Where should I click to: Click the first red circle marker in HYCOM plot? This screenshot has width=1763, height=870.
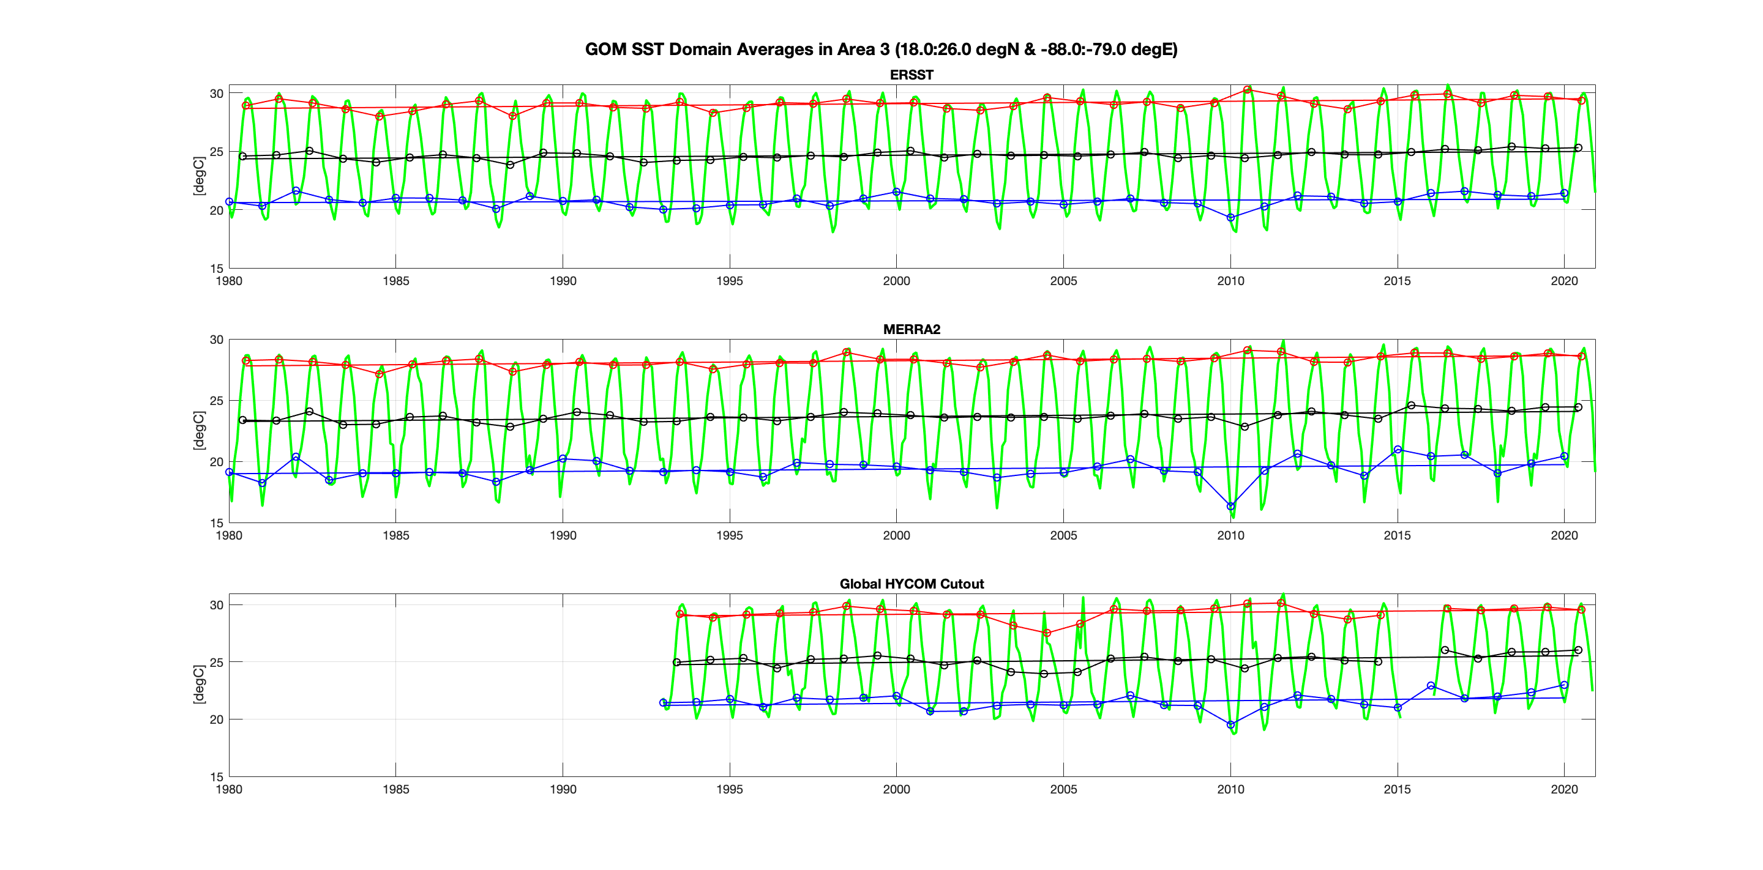[x=679, y=614]
